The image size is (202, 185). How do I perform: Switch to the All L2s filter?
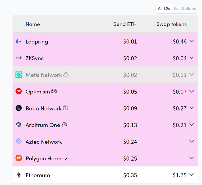click(164, 9)
